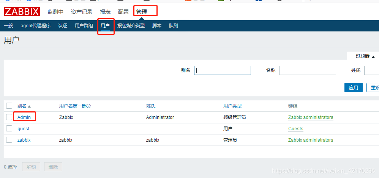Open Zabbix administrators group in zabbix row

311,140
